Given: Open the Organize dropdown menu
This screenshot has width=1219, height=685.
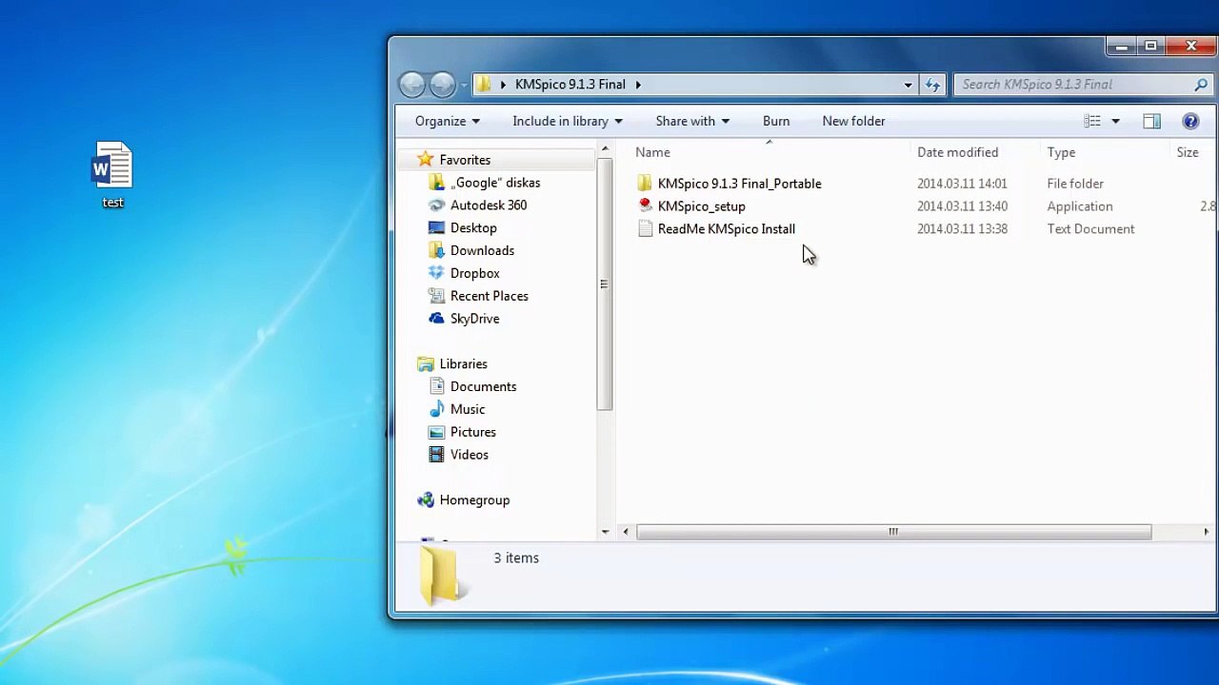Looking at the screenshot, I should (x=448, y=121).
